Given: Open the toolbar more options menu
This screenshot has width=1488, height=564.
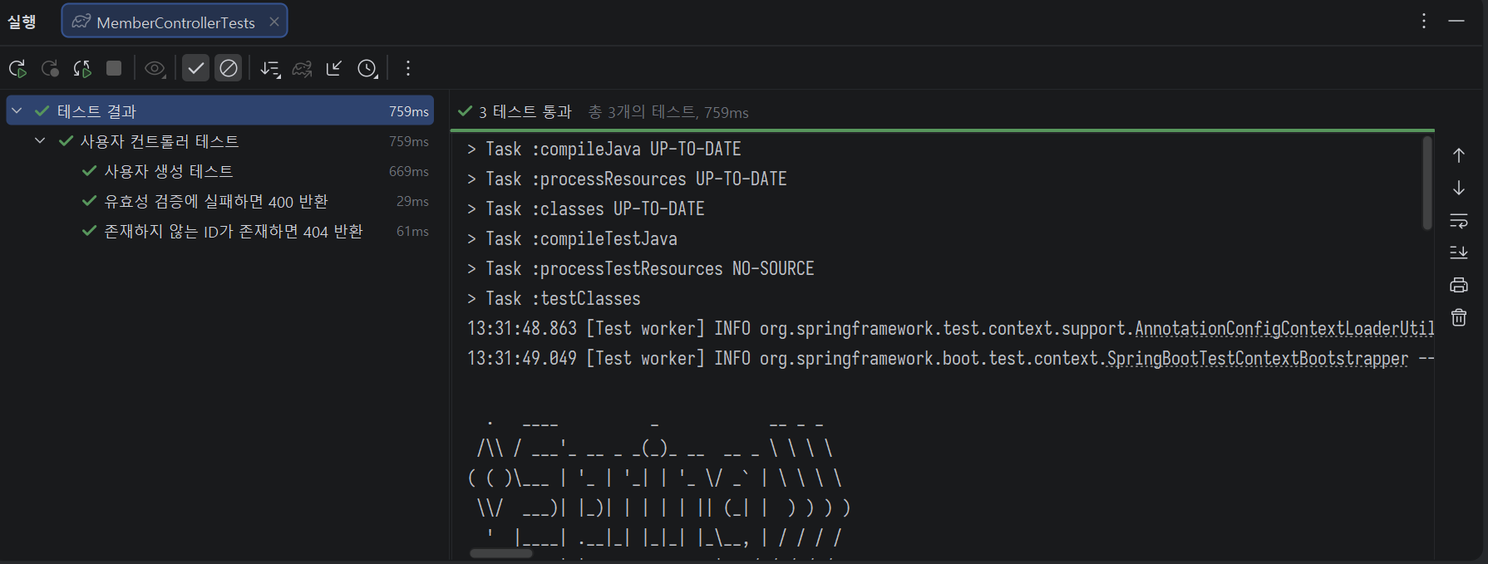Looking at the screenshot, I should coord(407,68).
